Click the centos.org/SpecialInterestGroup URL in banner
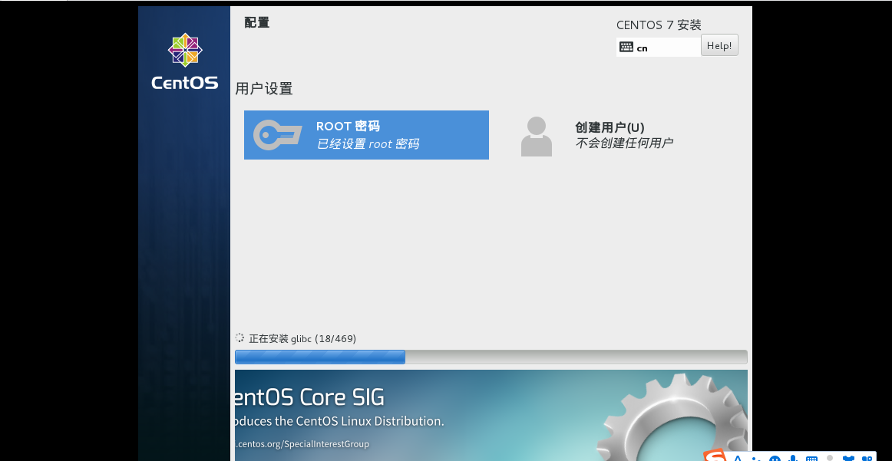The width and height of the screenshot is (892, 461). 302,444
